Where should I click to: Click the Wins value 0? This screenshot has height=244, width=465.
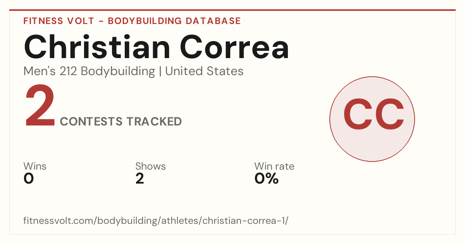coord(29,179)
